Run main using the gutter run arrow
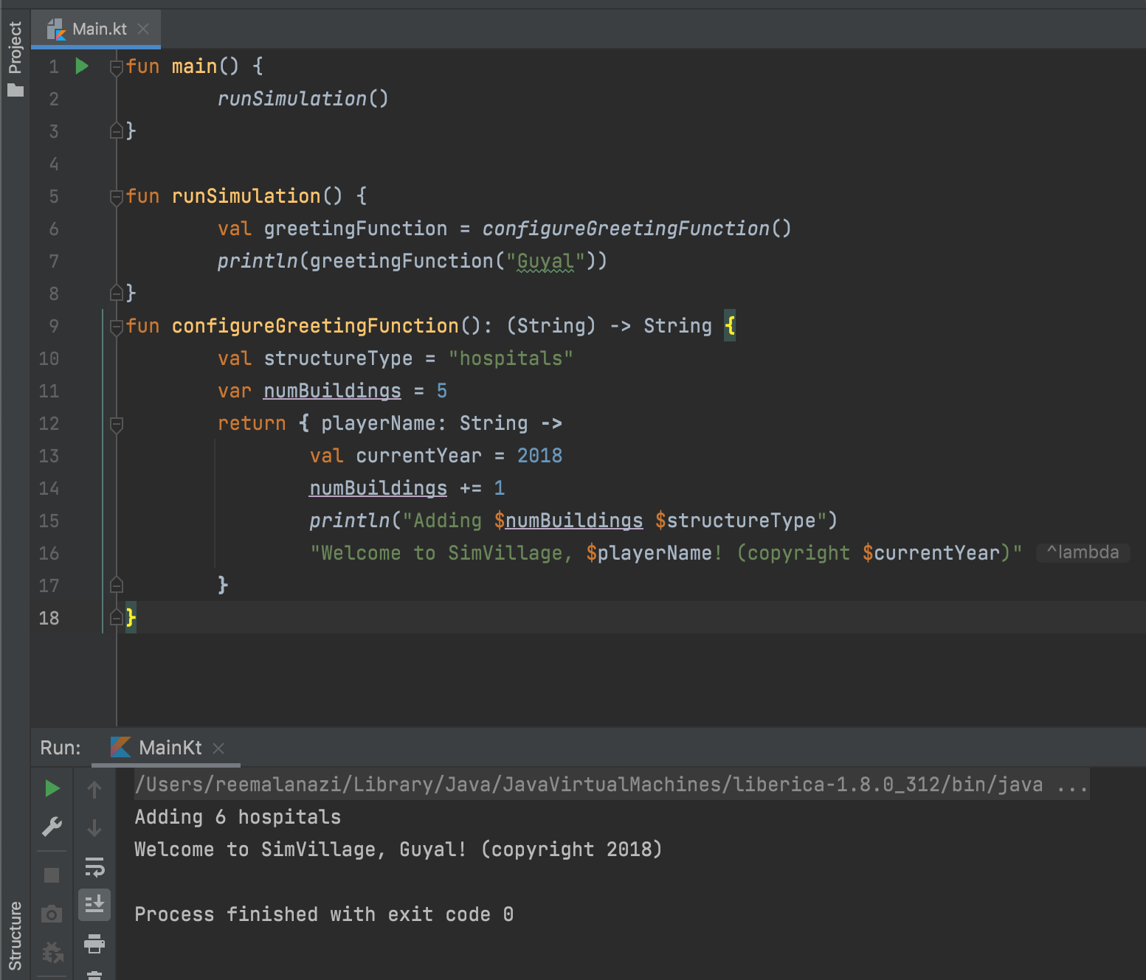 (x=81, y=66)
